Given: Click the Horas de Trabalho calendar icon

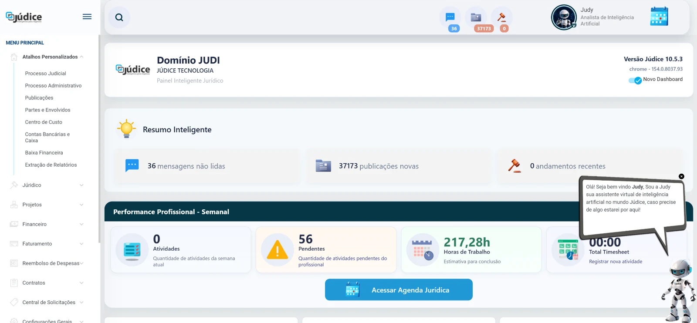Looking at the screenshot, I should point(423,250).
